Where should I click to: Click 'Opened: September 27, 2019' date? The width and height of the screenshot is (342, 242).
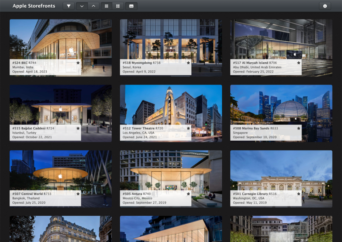tap(144, 202)
